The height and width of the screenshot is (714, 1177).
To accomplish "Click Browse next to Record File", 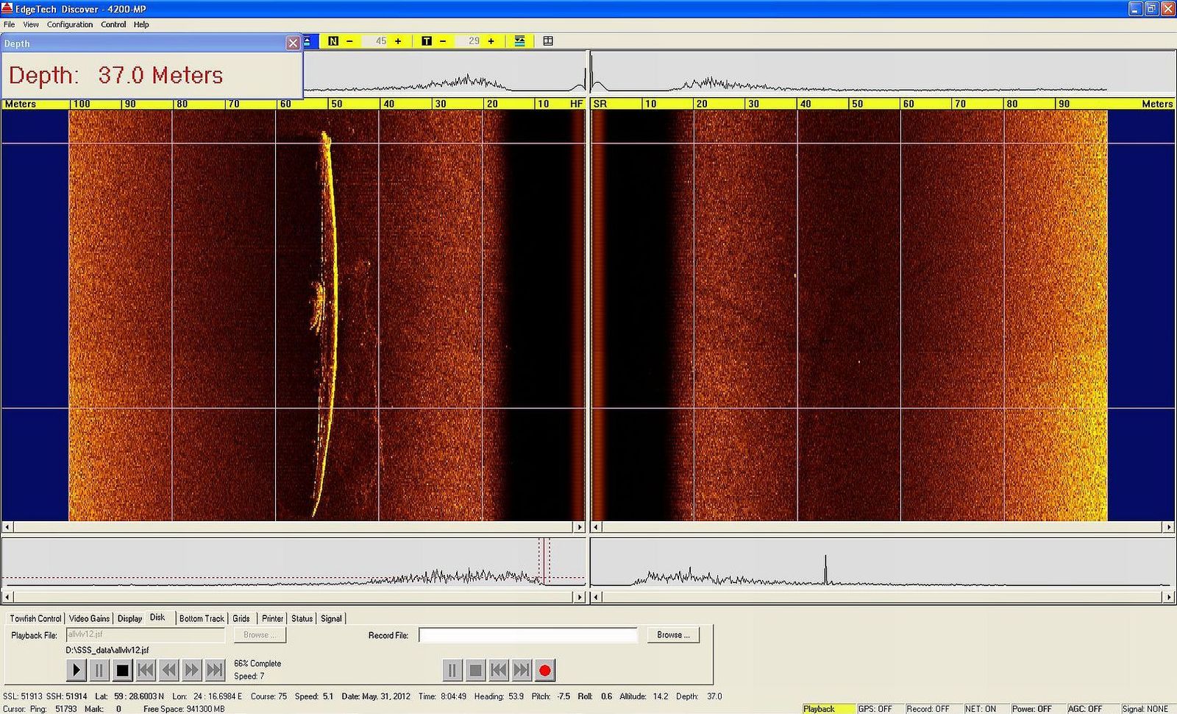I will click(673, 635).
